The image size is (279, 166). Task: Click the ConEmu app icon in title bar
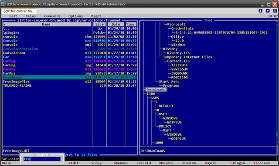point(3,4)
